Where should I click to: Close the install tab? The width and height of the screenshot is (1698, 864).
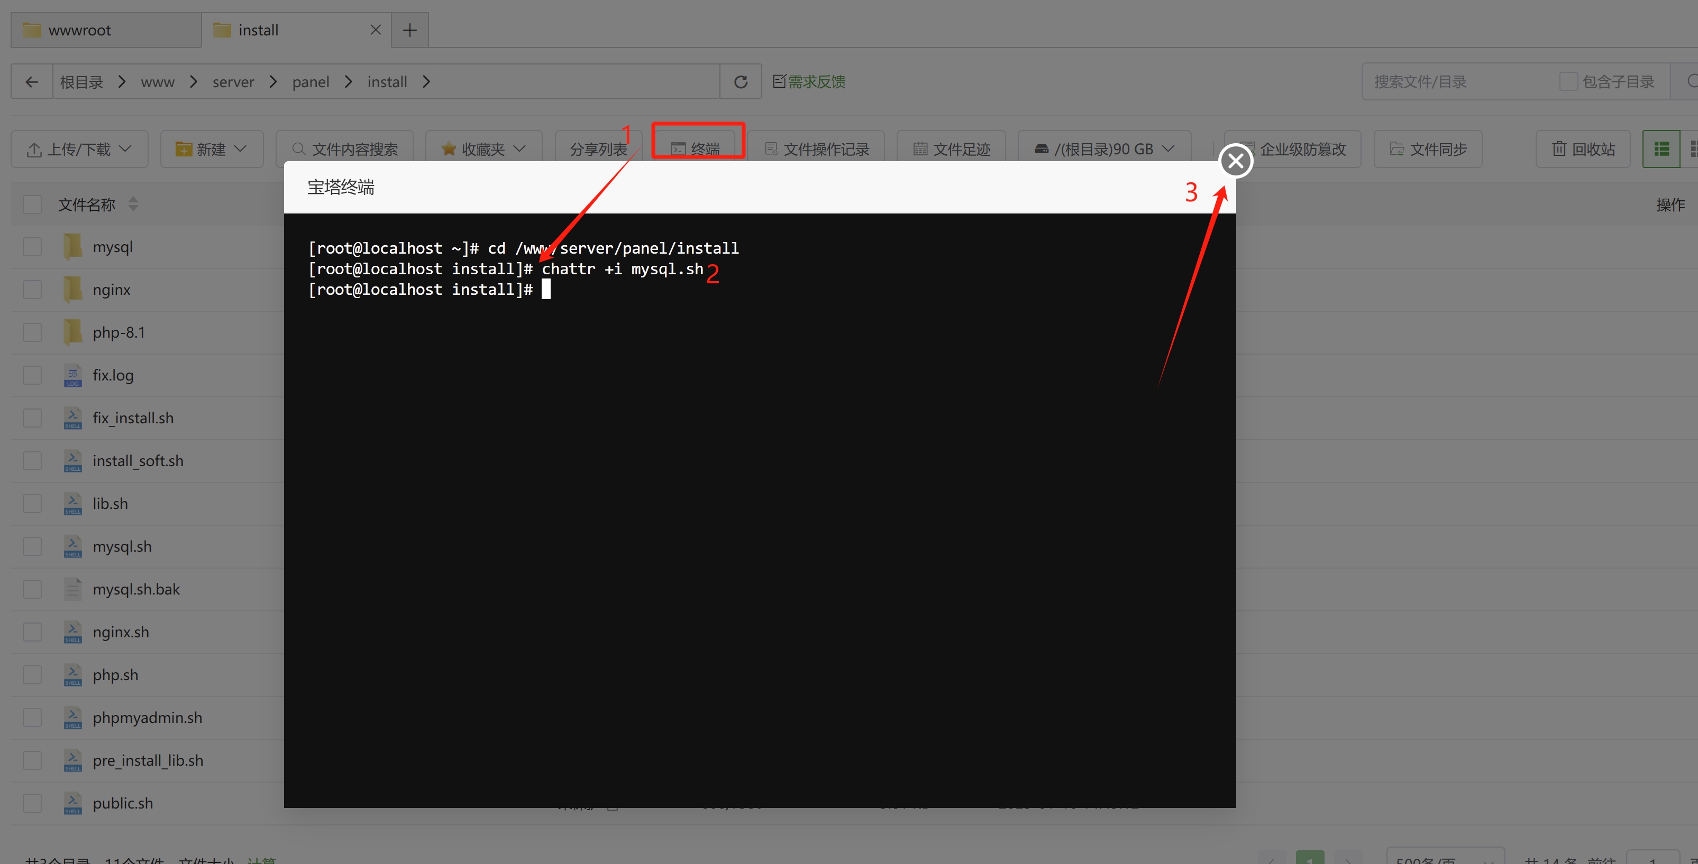pyautogui.click(x=376, y=30)
